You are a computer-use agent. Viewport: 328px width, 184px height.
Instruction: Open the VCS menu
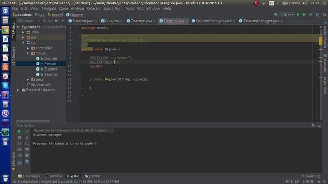click(140, 9)
